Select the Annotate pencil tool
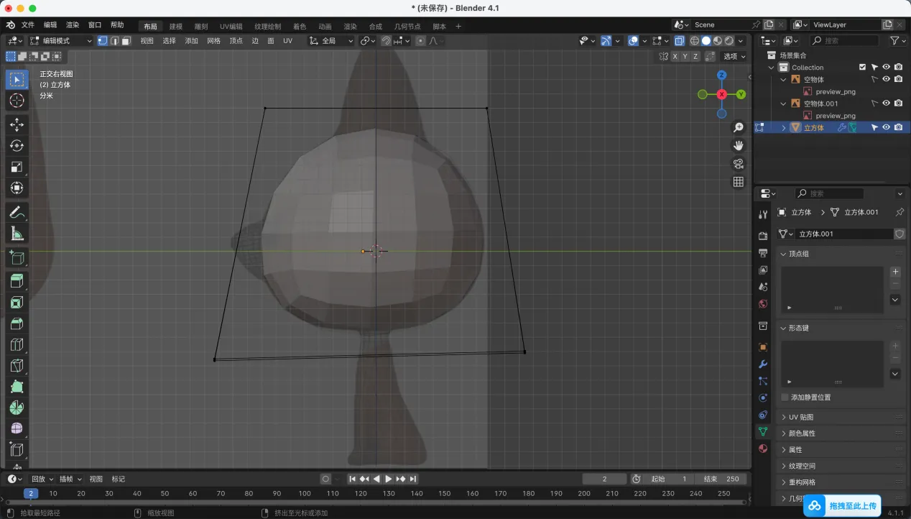This screenshot has height=519, width=911. tap(17, 212)
